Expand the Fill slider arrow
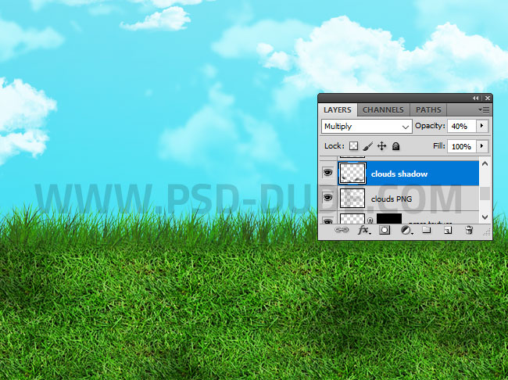508x380 pixels. tap(481, 146)
